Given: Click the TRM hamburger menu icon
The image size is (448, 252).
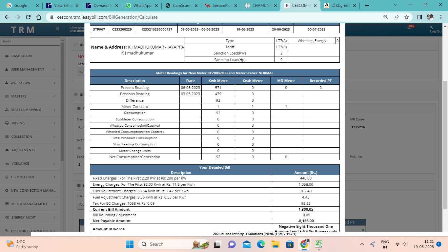Looking at the screenshot, I should (x=57, y=29).
